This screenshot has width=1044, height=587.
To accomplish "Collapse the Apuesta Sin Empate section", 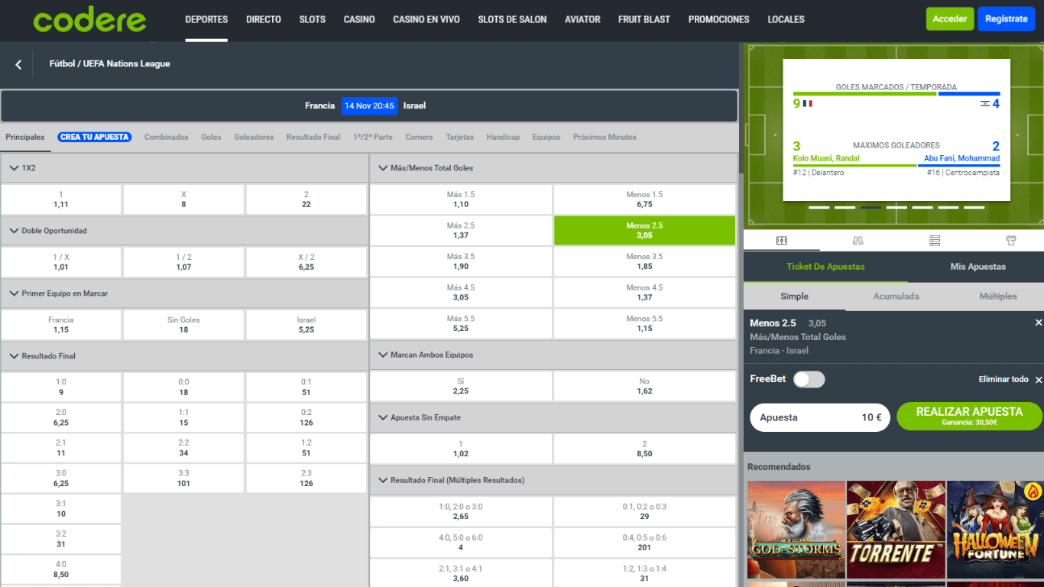I will (553, 417).
